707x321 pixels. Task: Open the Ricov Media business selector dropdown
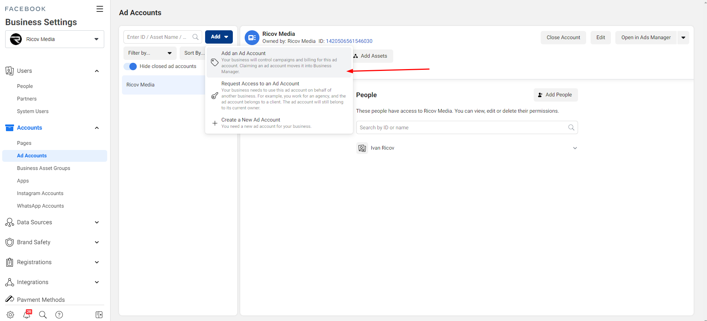[55, 39]
